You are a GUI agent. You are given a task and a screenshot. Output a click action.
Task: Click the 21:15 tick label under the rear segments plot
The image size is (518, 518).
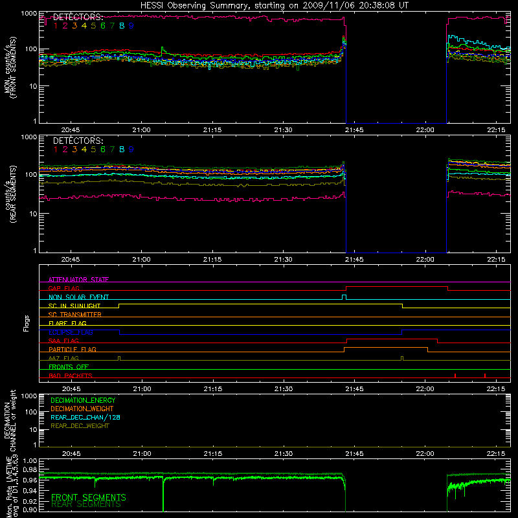coord(212,260)
